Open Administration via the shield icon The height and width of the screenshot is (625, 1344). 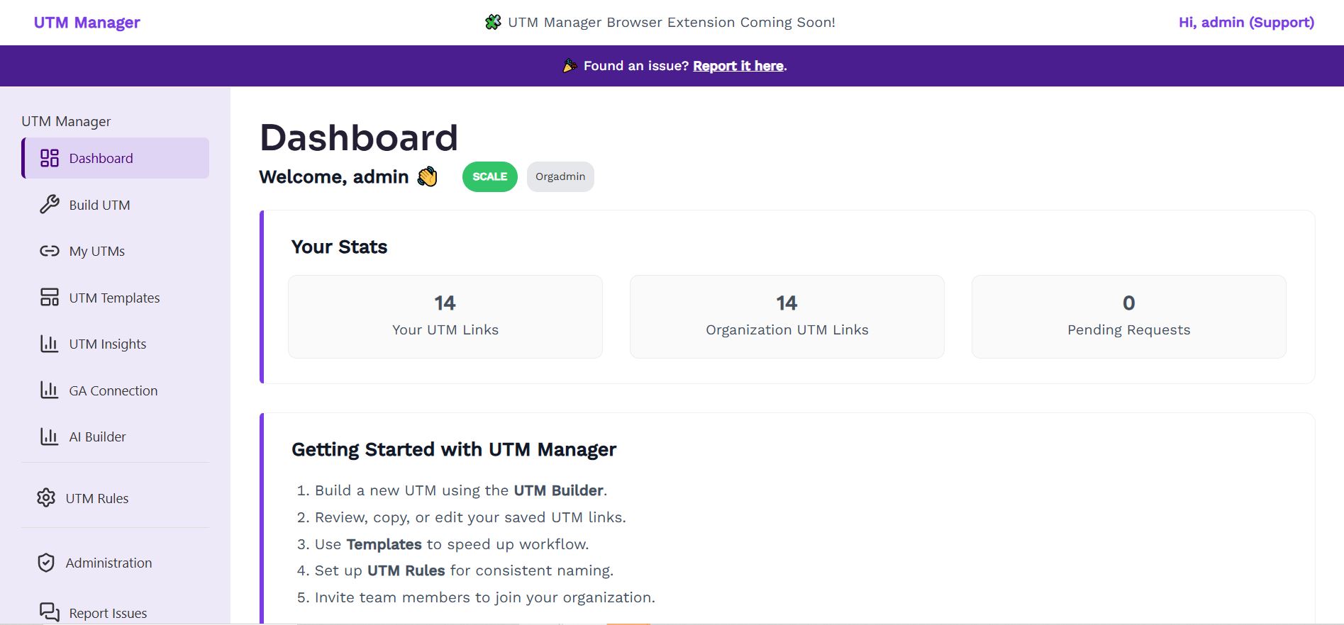click(x=45, y=563)
